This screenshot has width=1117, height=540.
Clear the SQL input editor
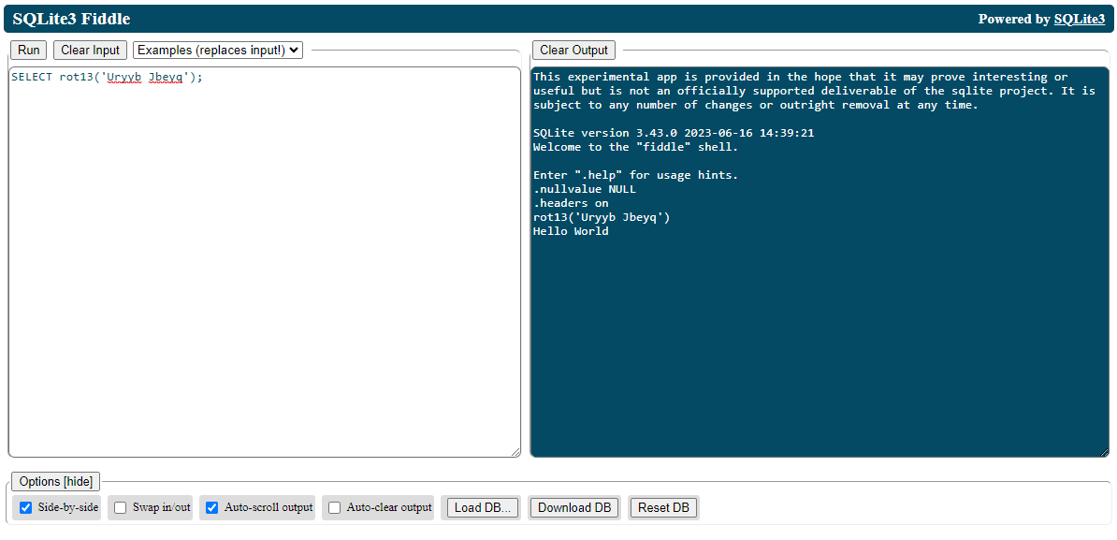90,50
